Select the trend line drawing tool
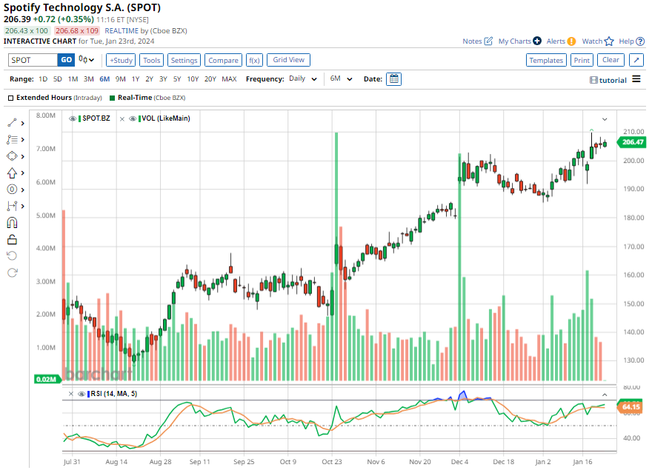652x476 pixels. (12, 123)
